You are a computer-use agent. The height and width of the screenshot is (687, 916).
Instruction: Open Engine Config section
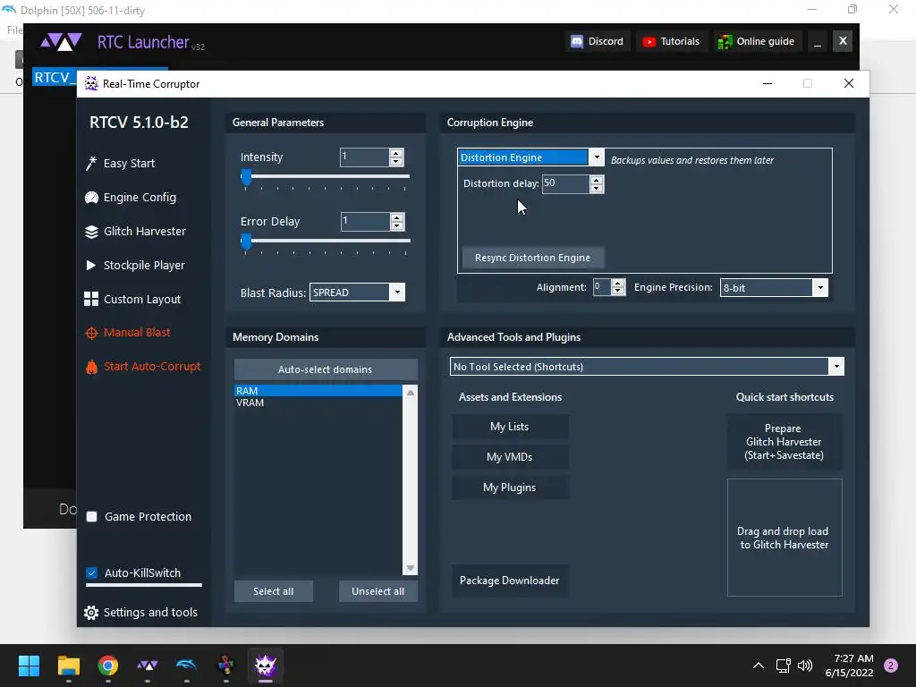click(x=140, y=198)
